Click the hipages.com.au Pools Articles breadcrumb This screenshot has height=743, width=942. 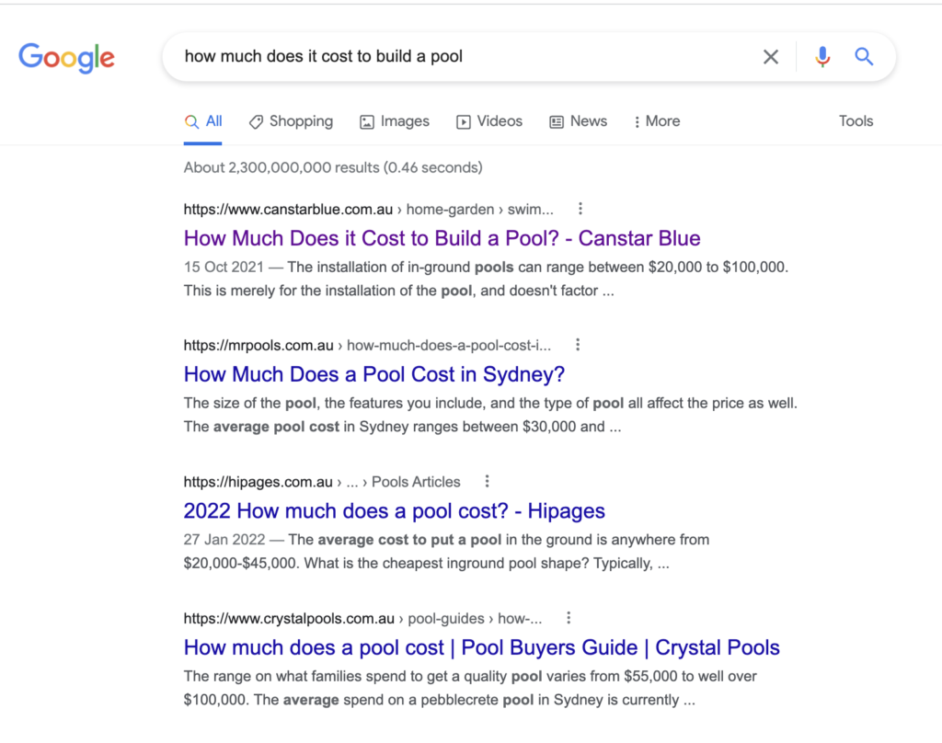click(322, 482)
